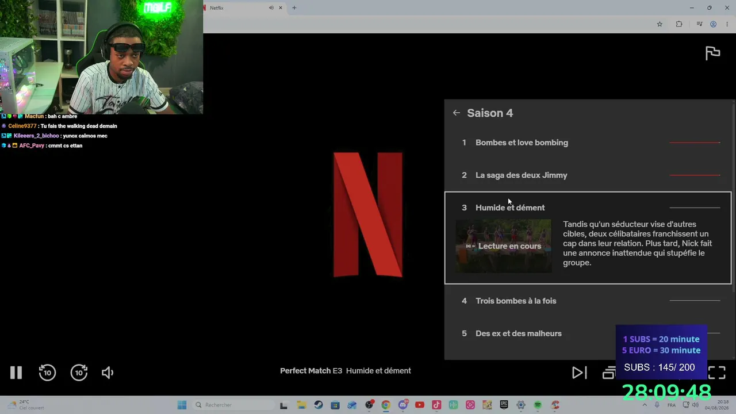Select episode 1 Bombes et love bombing
This screenshot has height=414, width=736.
click(x=588, y=143)
